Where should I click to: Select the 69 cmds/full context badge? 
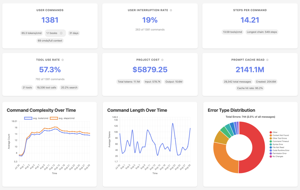coord(50,41)
